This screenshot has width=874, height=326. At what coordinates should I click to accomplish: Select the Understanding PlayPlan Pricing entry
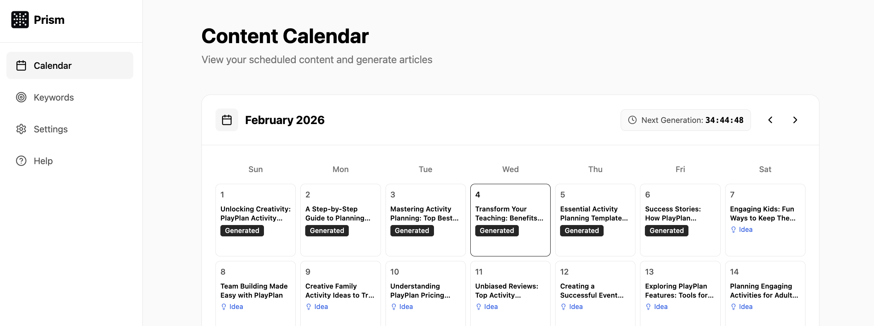pos(420,291)
